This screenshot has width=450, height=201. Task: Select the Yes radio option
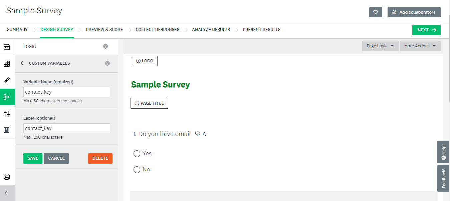pos(137,154)
